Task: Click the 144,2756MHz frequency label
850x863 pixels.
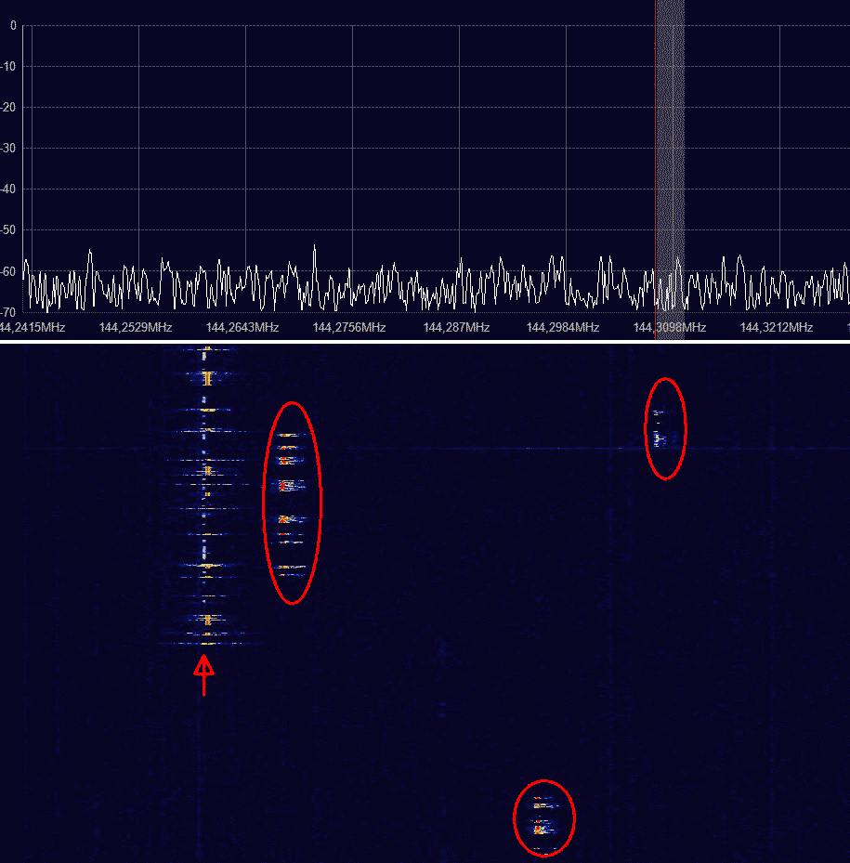Action: tap(349, 328)
